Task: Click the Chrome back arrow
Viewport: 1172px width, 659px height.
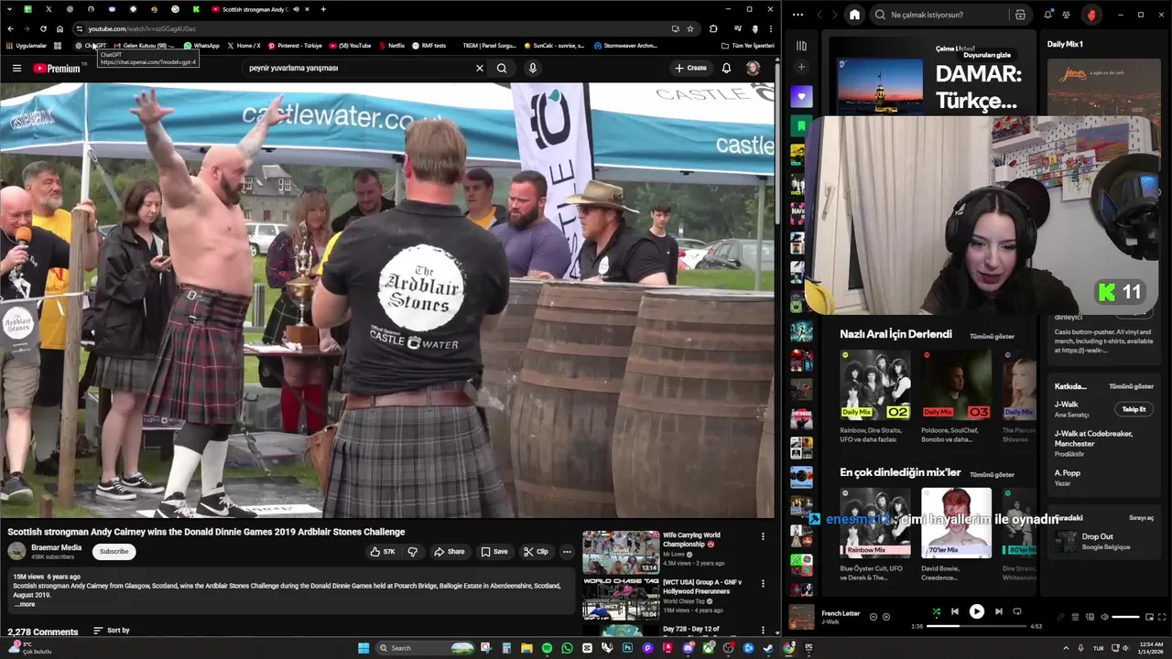Action: [10, 29]
